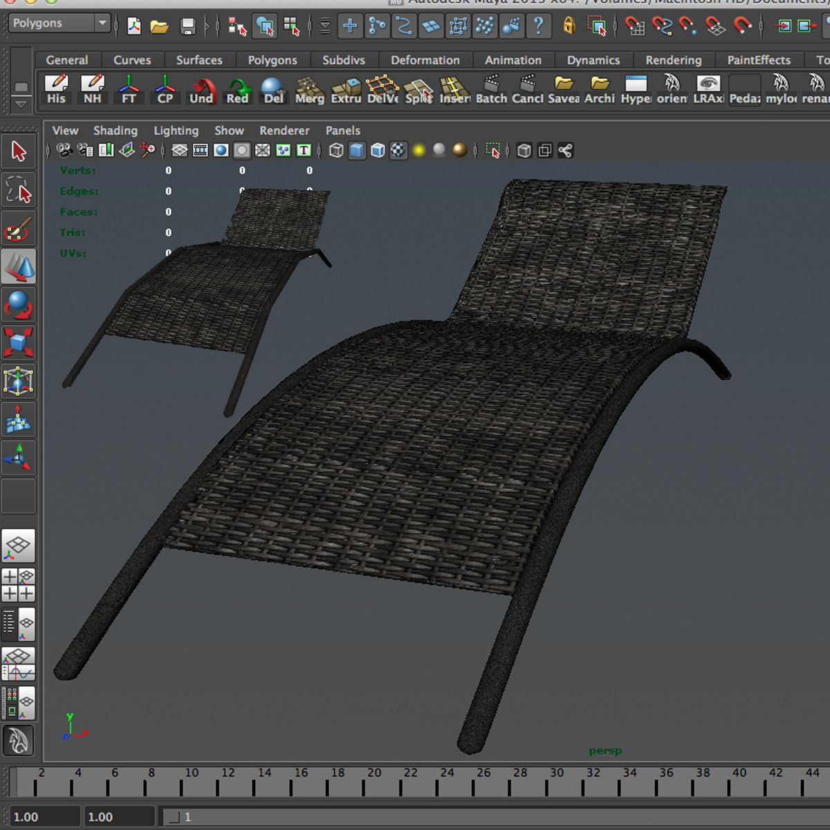Click the Del shelf button
Viewport: 830px width, 830px height.
(273, 89)
